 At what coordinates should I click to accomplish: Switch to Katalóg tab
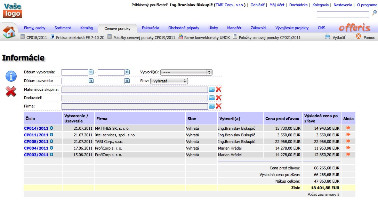click(x=87, y=28)
